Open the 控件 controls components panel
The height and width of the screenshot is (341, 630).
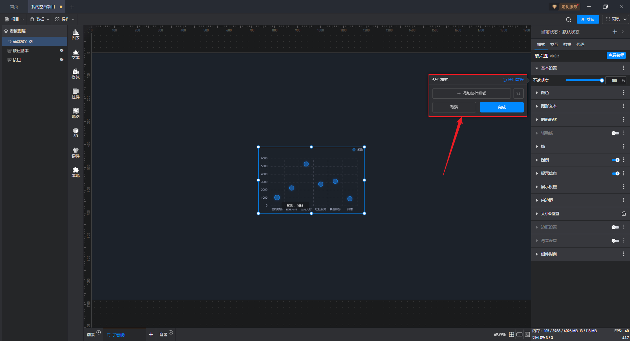pos(75,93)
